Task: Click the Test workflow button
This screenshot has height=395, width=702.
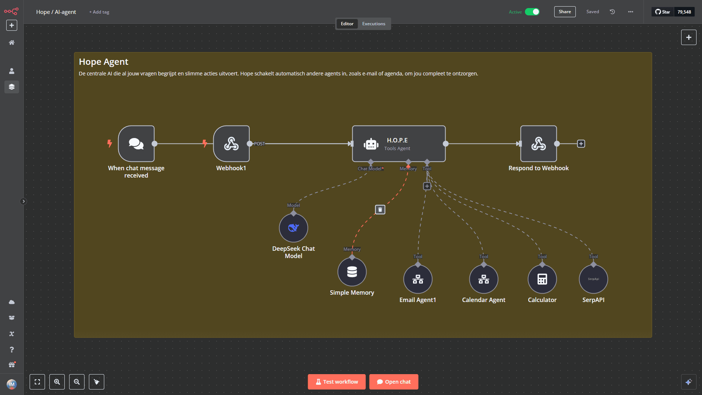Action: point(337,382)
